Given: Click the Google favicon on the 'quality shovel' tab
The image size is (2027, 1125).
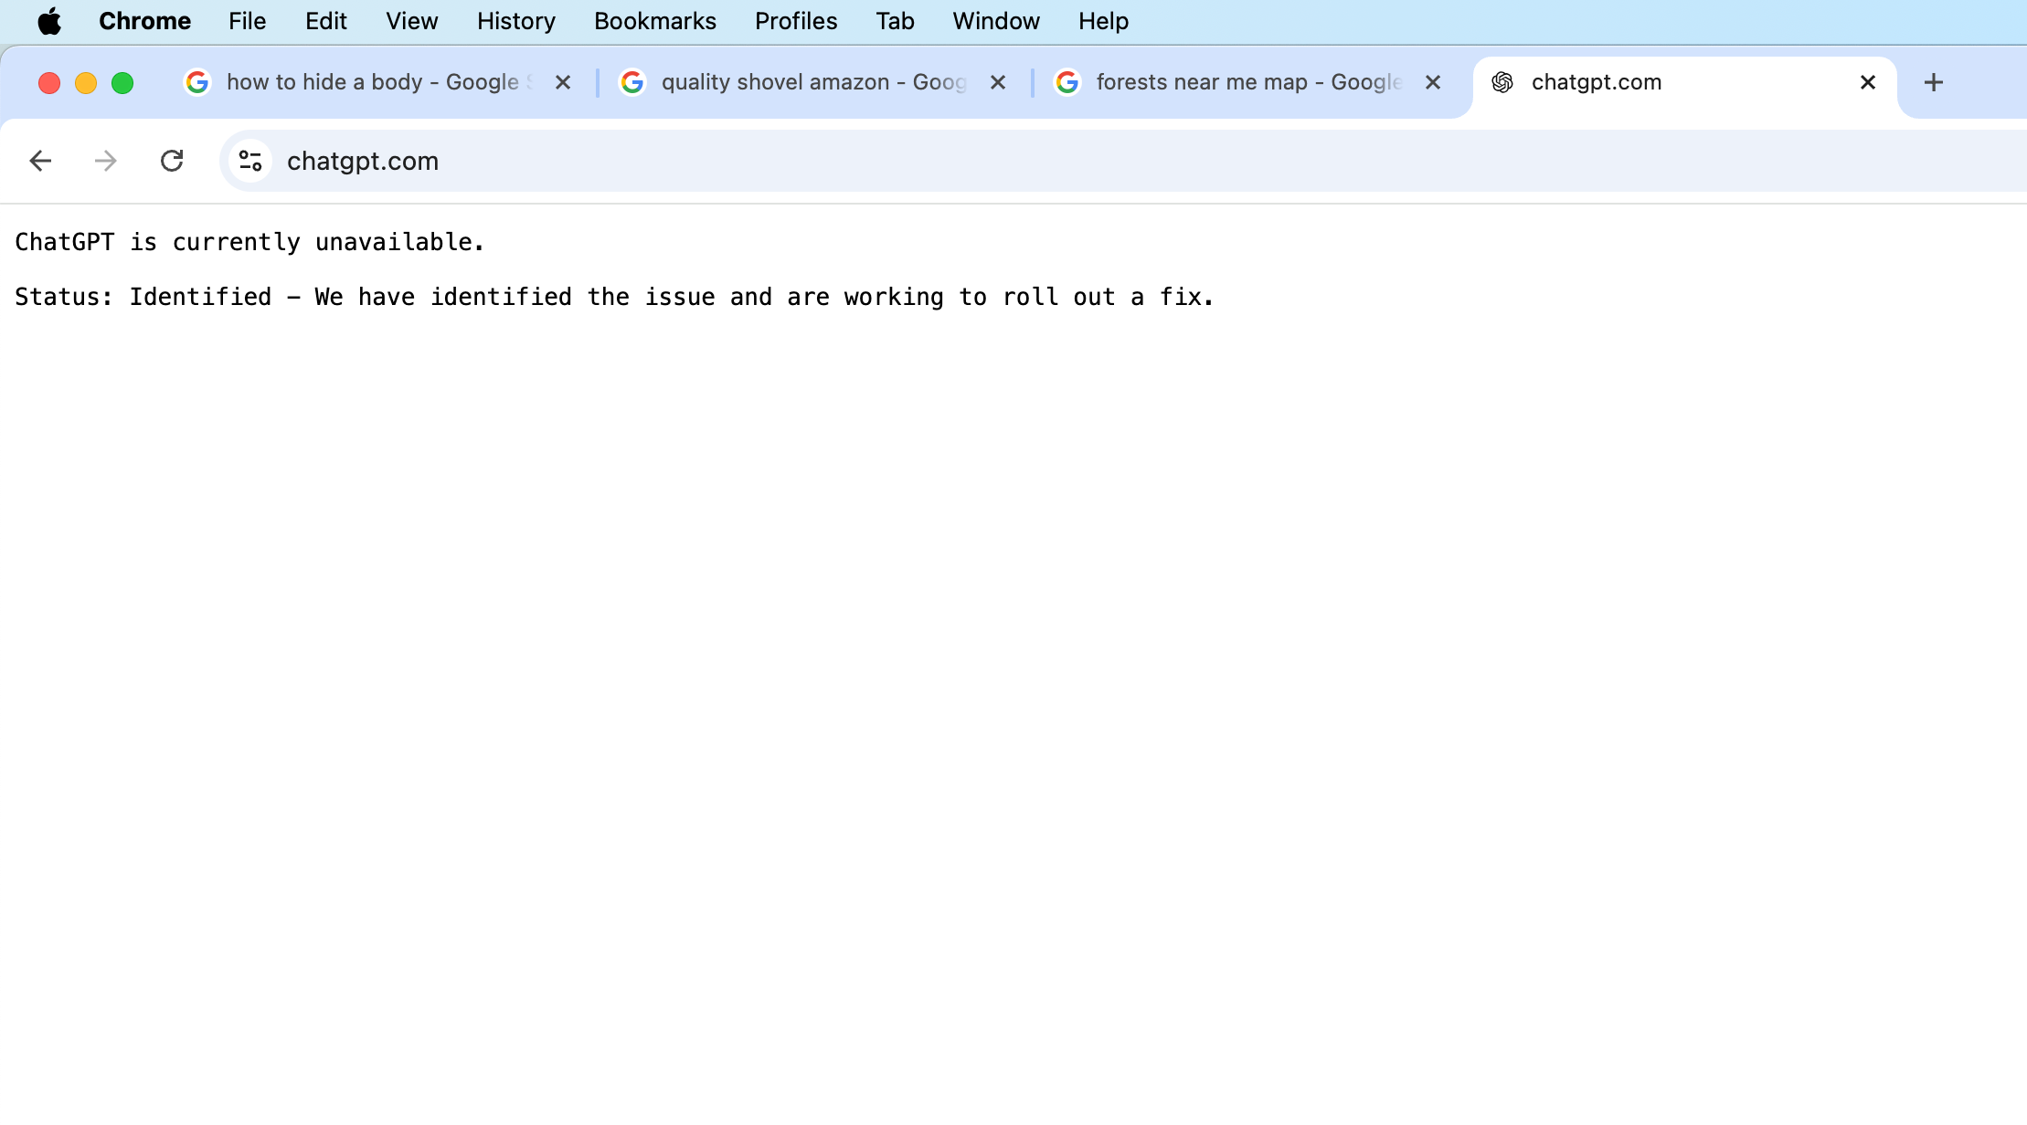Looking at the screenshot, I should [x=632, y=82].
